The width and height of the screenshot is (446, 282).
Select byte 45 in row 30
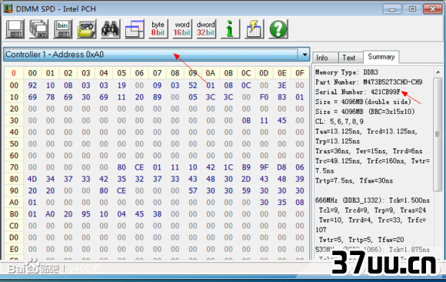[x=282, y=121]
